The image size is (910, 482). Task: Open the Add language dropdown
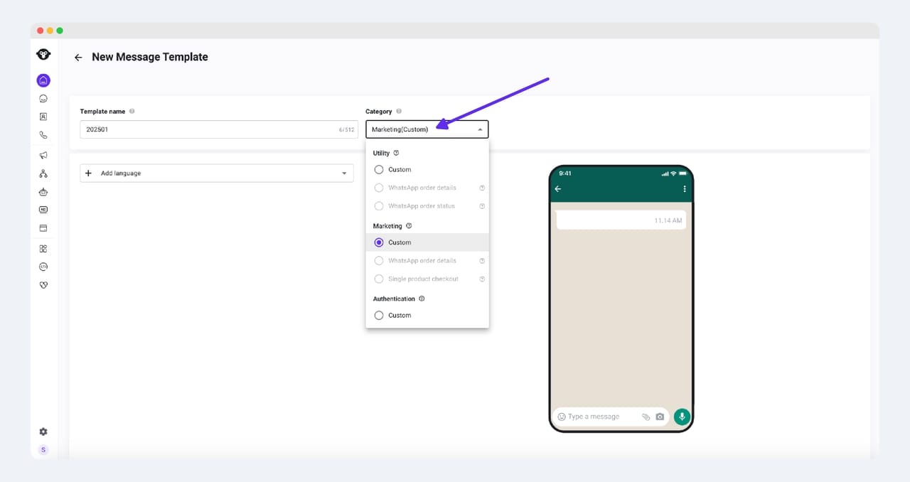(217, 173)
